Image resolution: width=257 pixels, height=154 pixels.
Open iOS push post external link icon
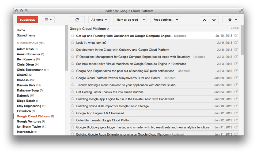[236, 71]
